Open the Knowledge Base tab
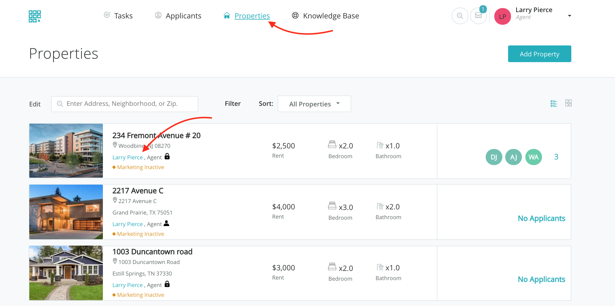The image size is (615, 306). tap(325, 16)
